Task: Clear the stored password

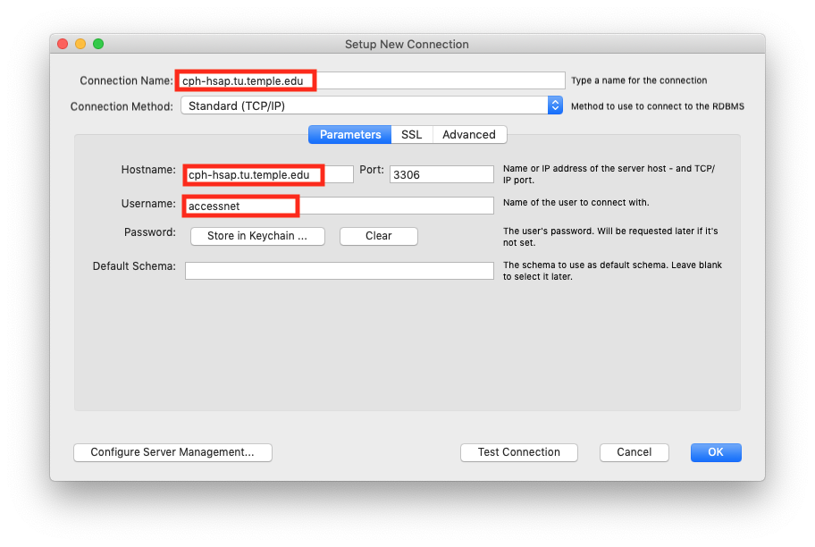Action: tap(378, 236)
